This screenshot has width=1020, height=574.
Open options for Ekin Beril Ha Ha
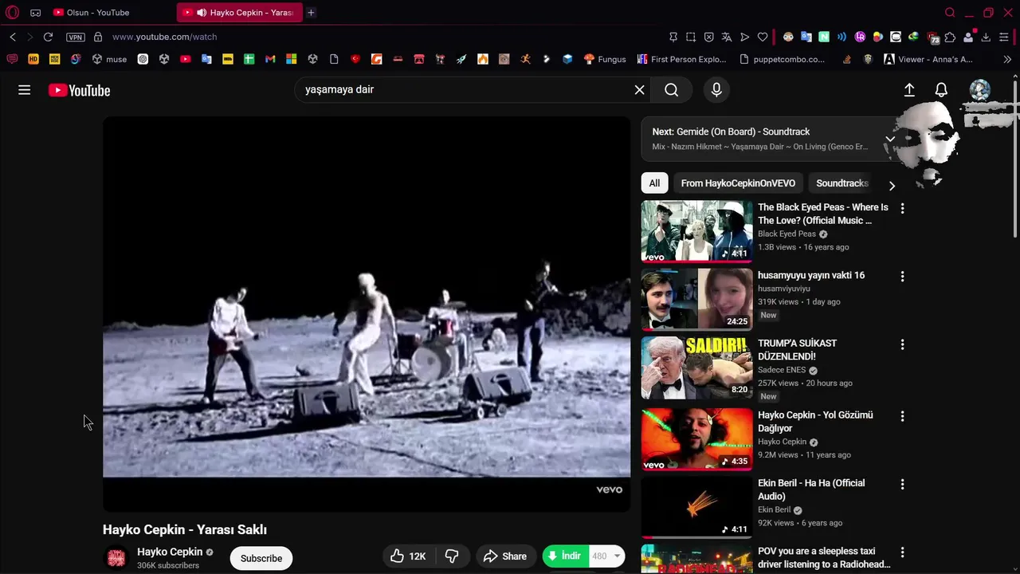(x=902, y=484)
